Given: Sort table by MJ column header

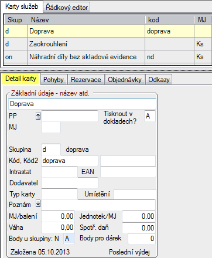Looking at the screenshot, I should click(x=203, y=20).
